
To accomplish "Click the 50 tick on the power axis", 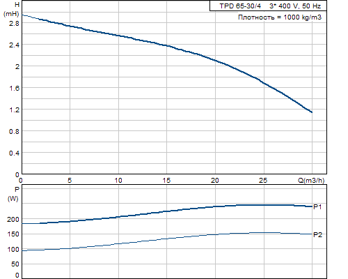I will point(15,264).
